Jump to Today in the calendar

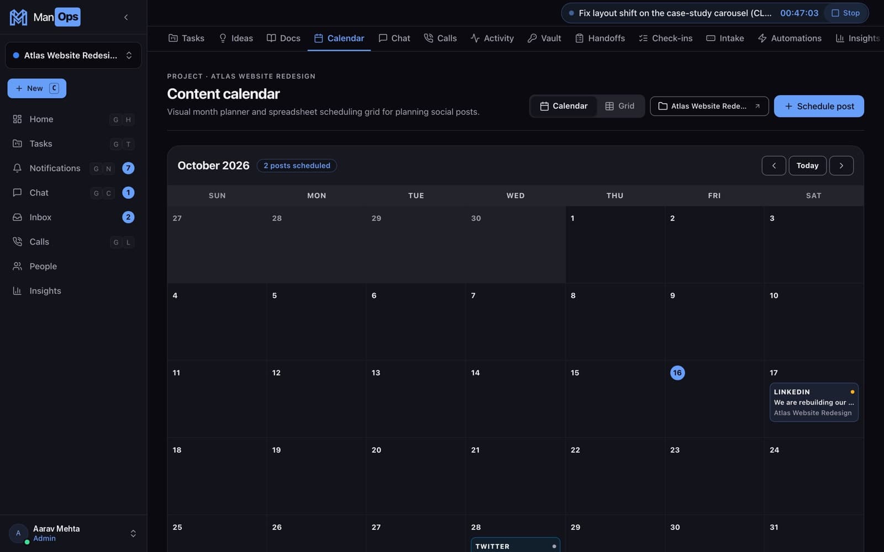coord(807,166)
